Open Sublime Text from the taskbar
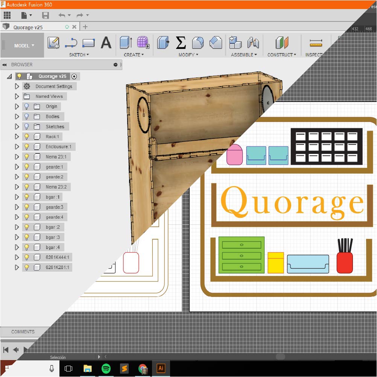377x377 pixels. (124, 368)
